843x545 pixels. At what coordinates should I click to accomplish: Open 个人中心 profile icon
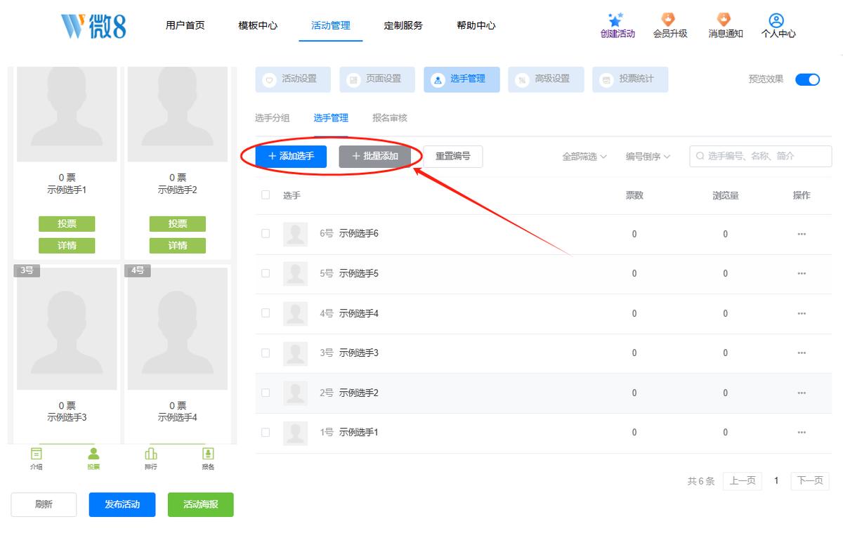pyautogui.click(x=776, y=20)
